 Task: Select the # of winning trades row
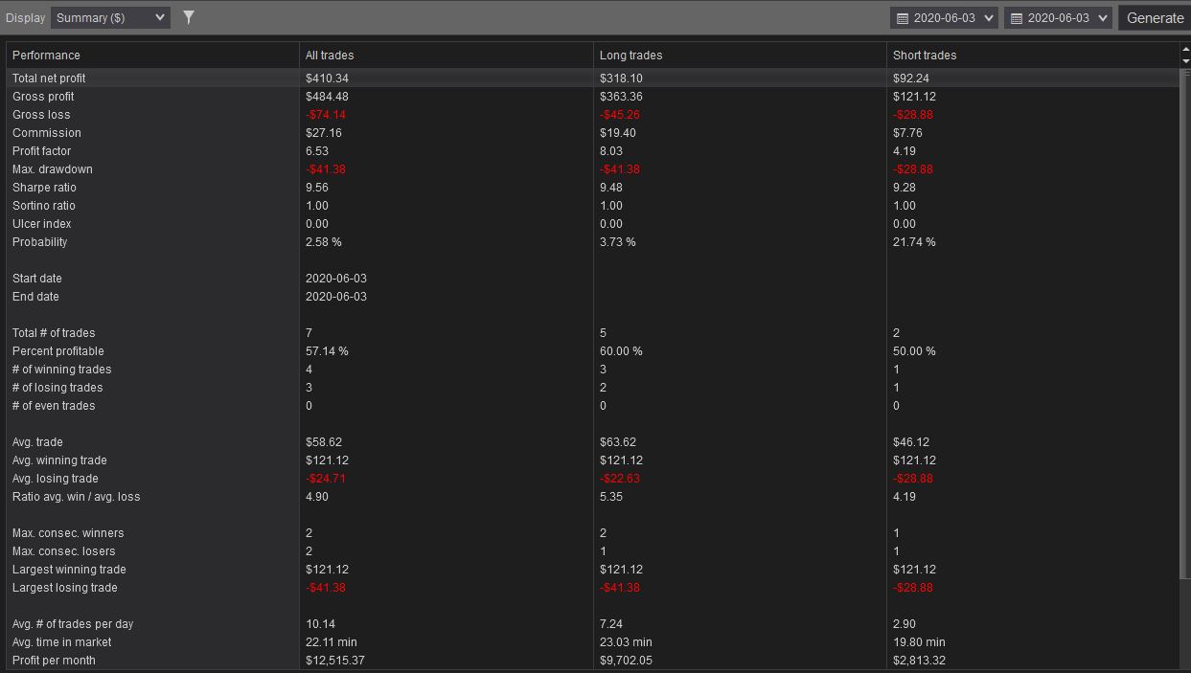(x=593, y=370)
